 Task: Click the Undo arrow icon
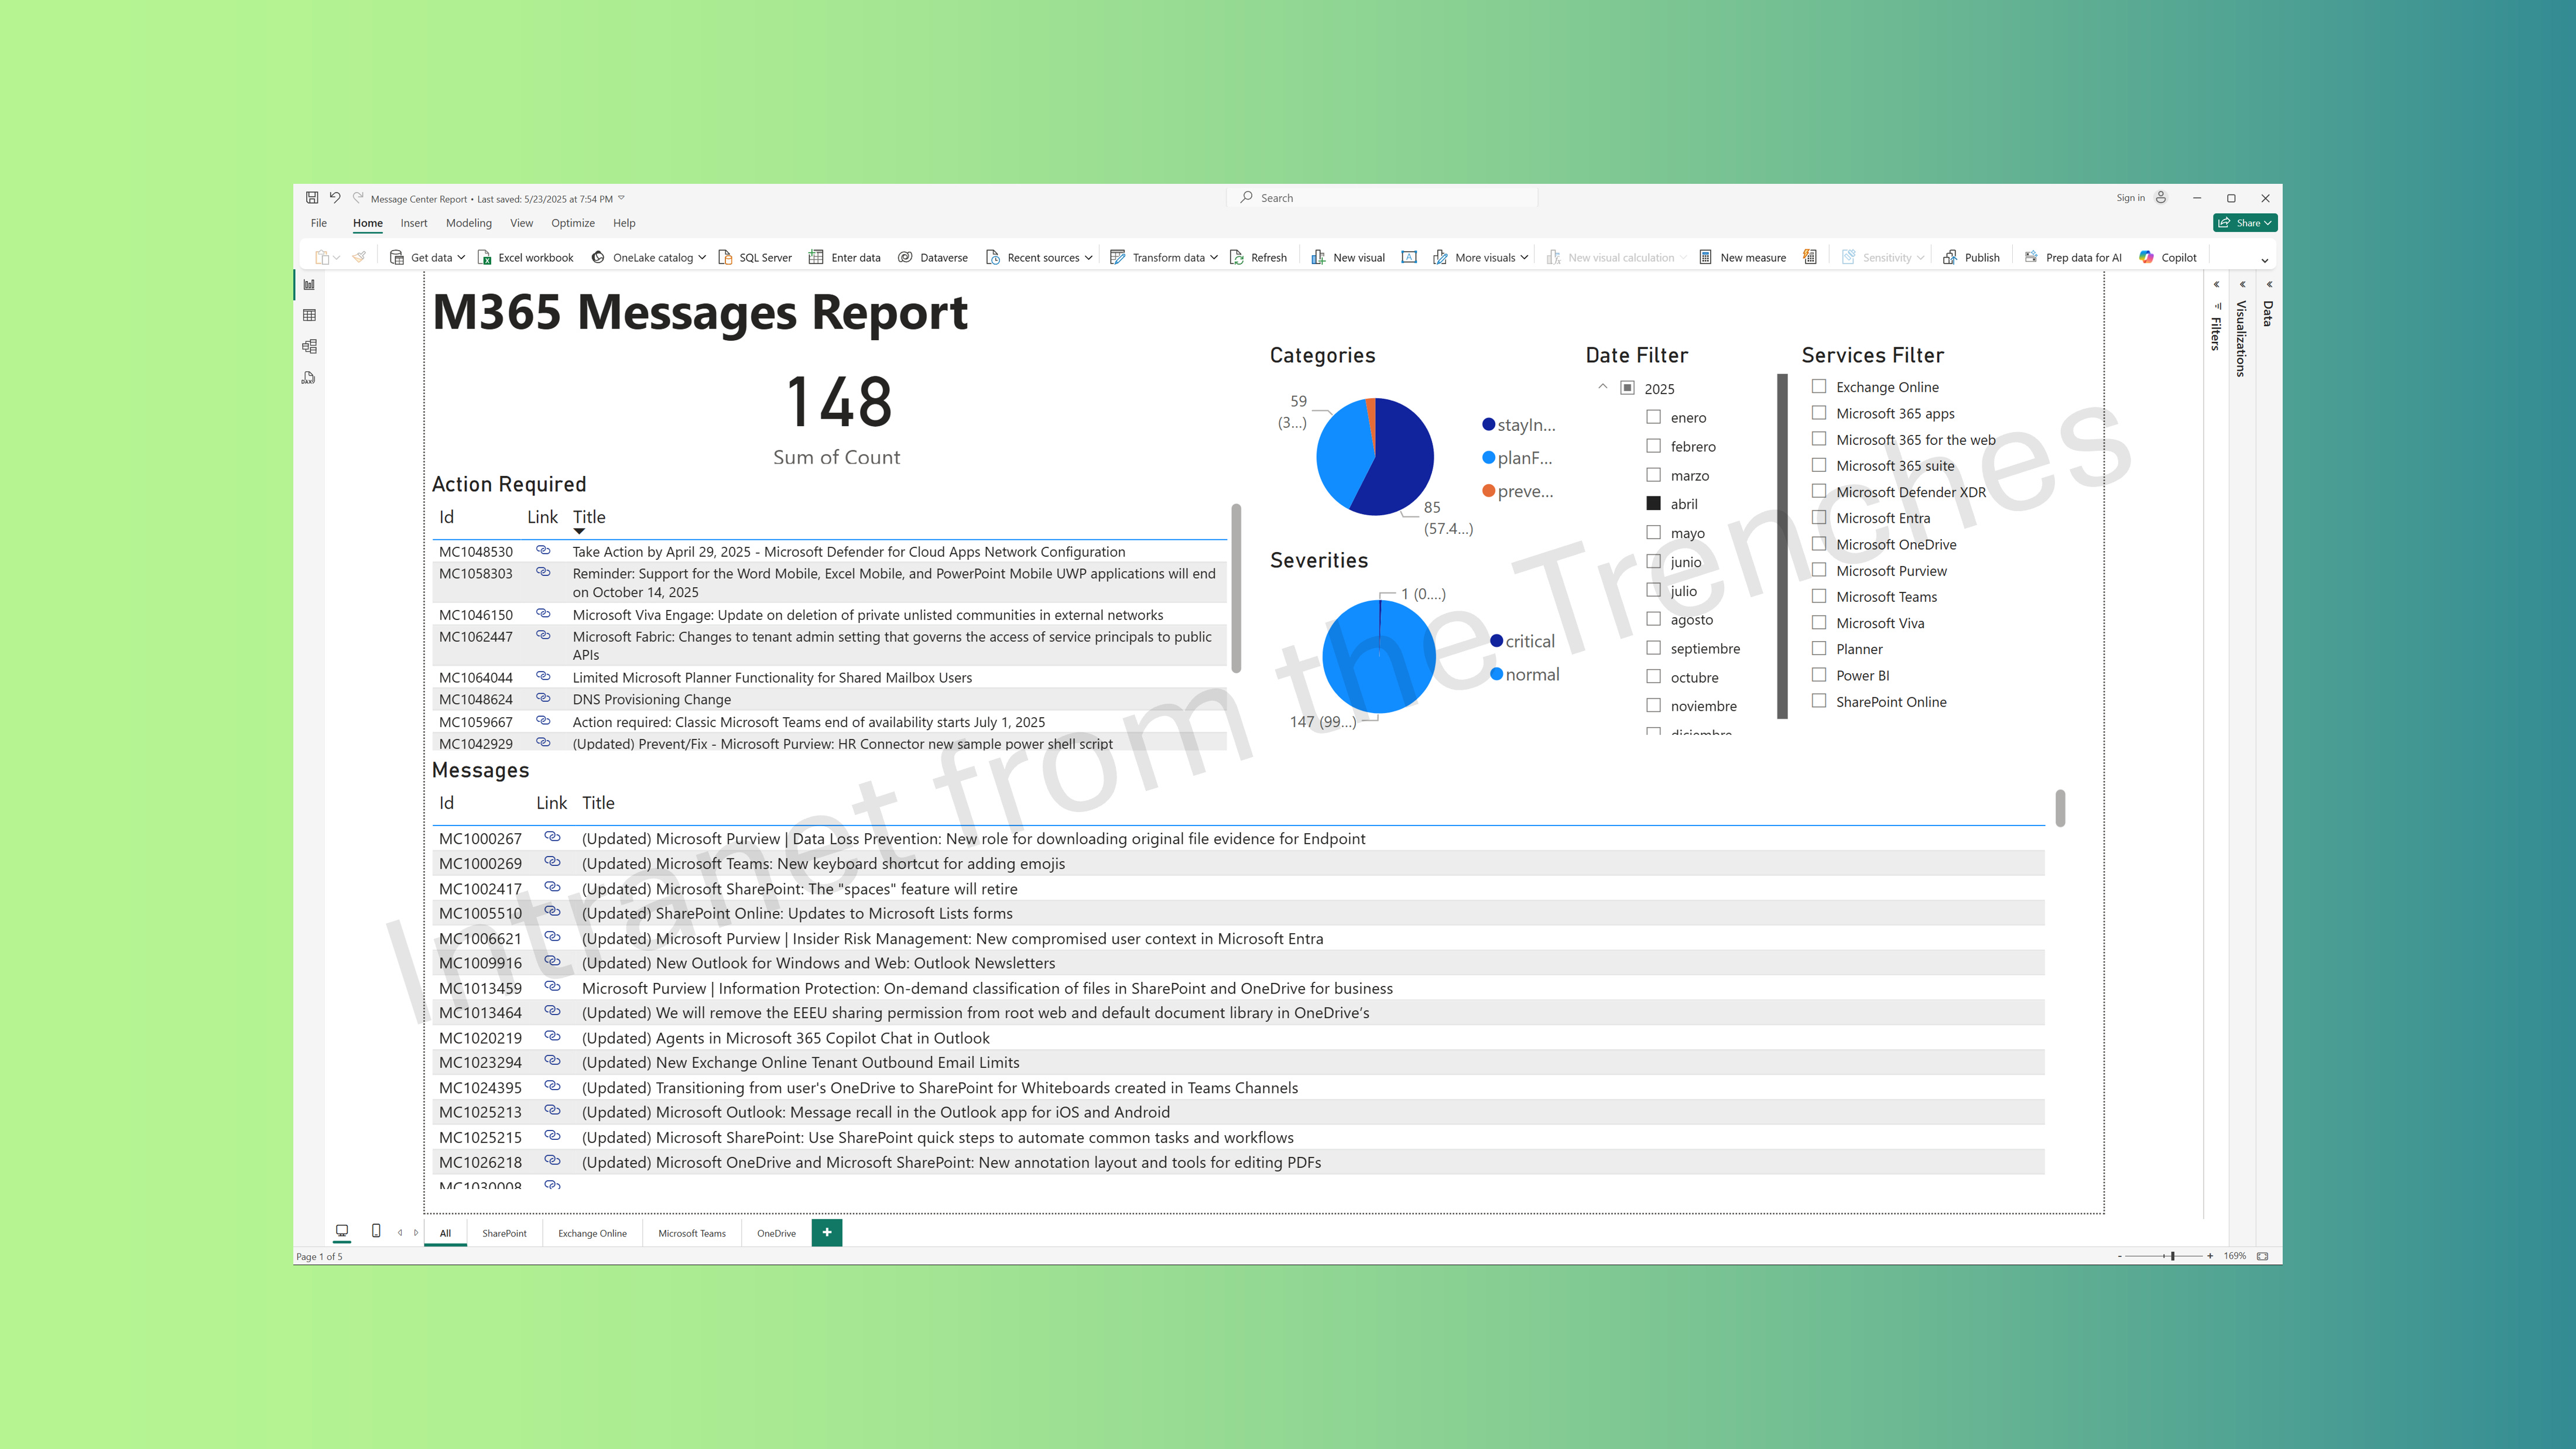click(x=335, y=198)
